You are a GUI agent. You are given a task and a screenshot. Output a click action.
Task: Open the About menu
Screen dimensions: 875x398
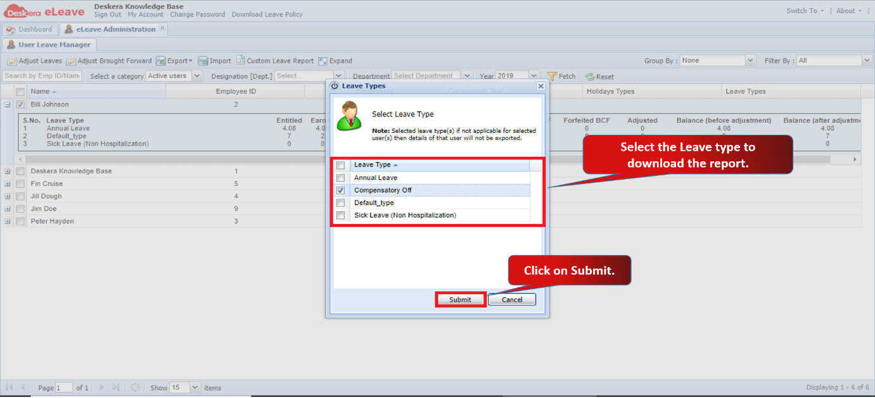click(x=849, y=11)
